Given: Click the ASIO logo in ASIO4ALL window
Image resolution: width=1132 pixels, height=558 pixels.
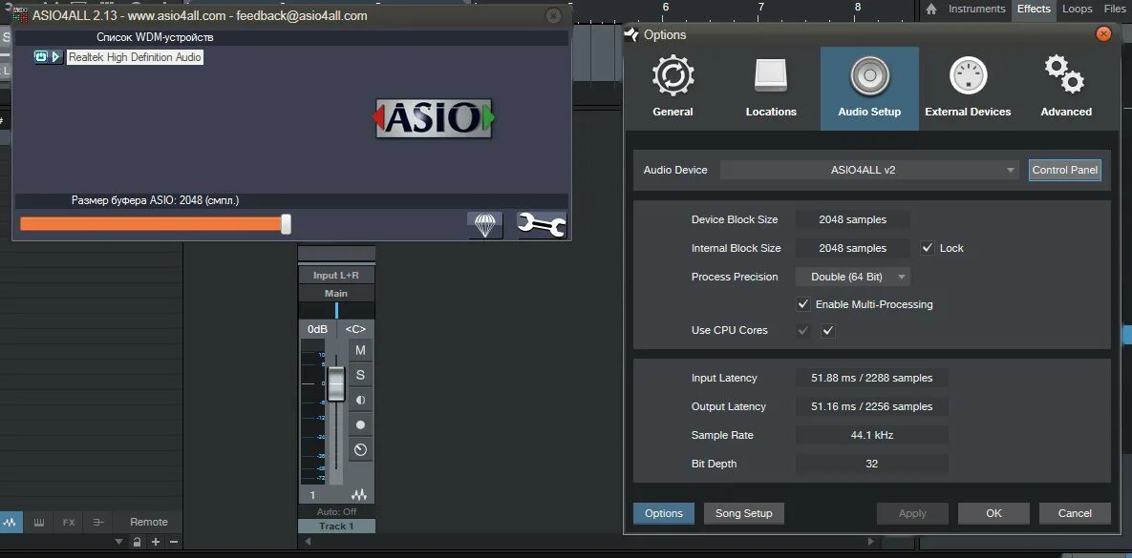Looking at the screenshot, I should (435, 118).
